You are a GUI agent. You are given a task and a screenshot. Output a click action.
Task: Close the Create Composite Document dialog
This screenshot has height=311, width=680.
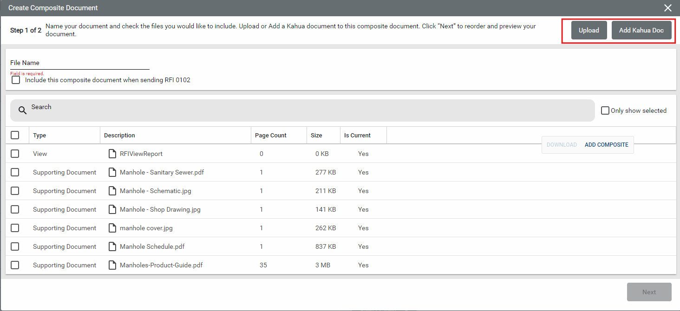[x=667, y=8]
